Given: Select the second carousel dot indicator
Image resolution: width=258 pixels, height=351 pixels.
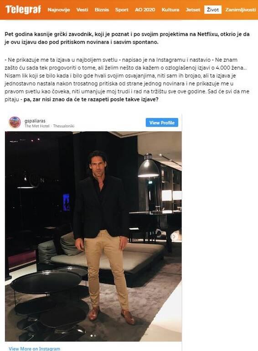Looking at the screenshot, I should [x=95, y=335].
